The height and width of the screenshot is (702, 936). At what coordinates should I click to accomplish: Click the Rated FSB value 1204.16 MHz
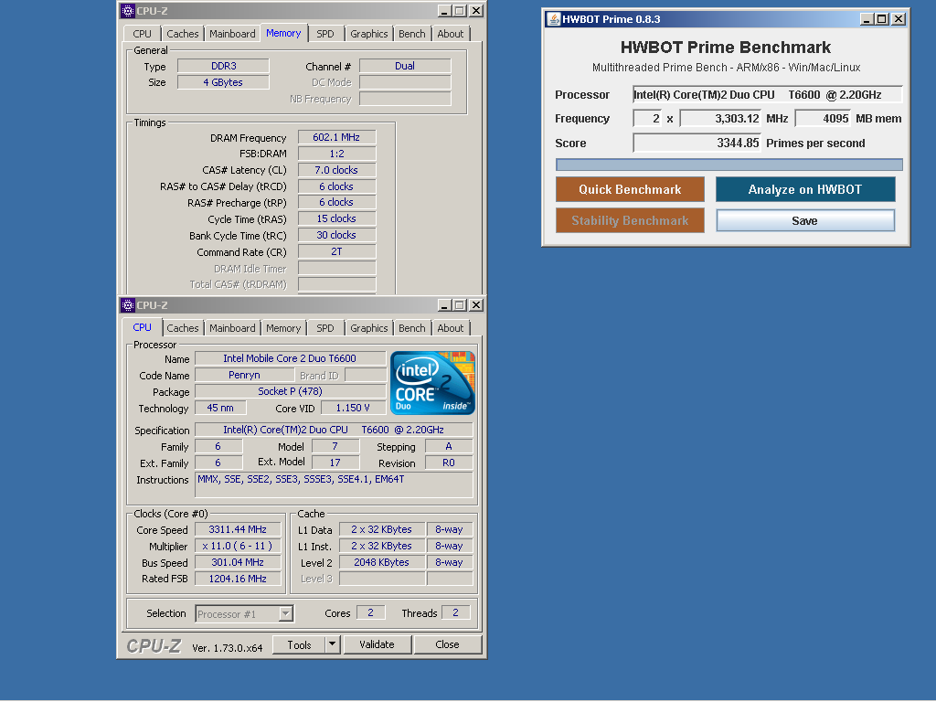tap(238, 579)
